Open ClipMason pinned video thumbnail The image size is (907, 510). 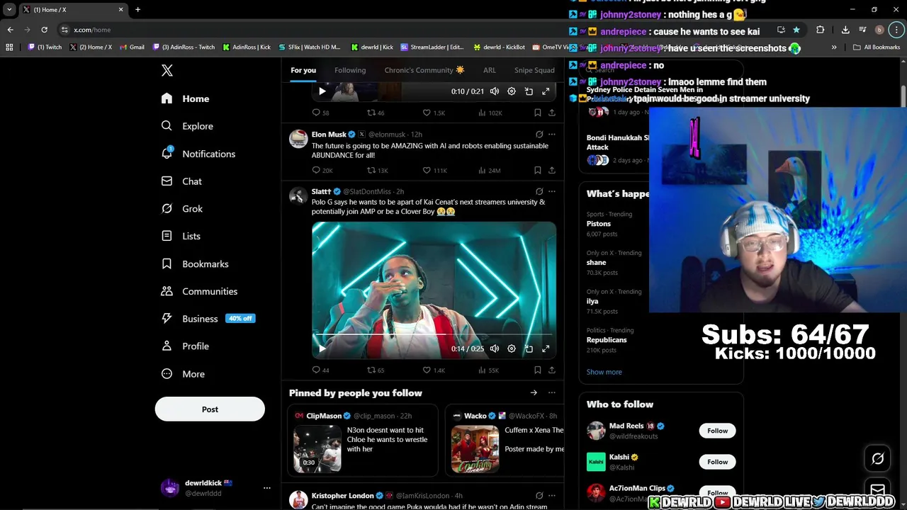[x=317, y=449]
